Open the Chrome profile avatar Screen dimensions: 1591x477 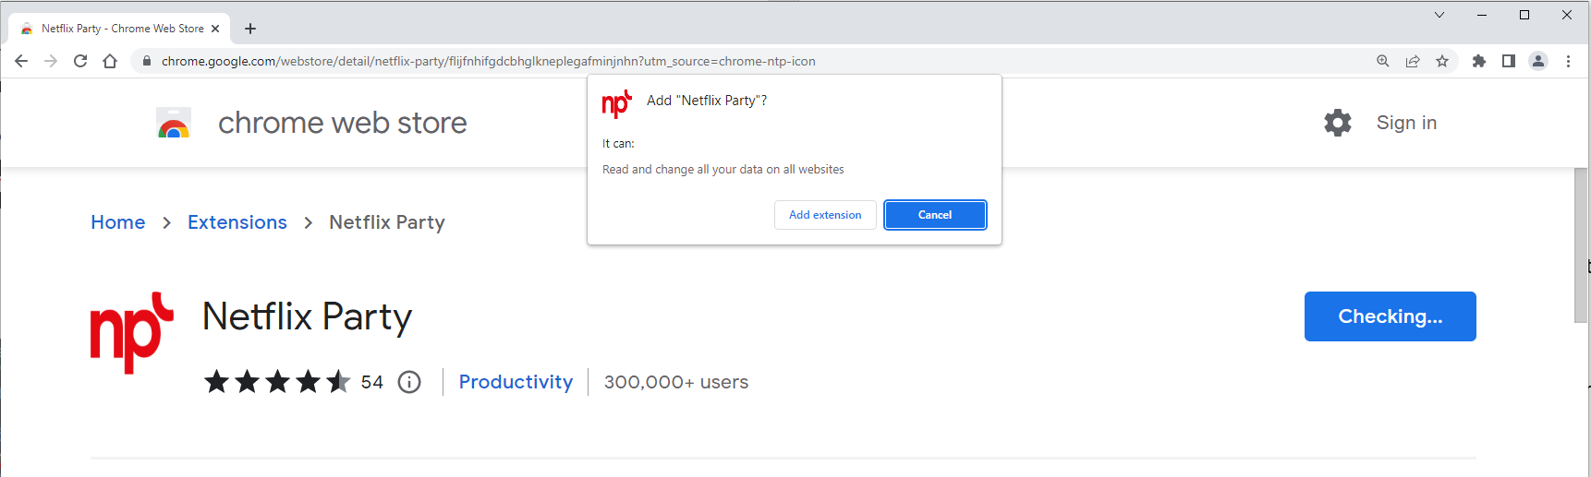point(1538,61)
